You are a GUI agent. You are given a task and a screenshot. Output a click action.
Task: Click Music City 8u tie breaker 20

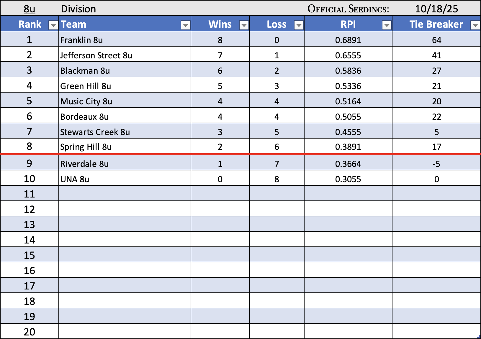pos(436,101)
